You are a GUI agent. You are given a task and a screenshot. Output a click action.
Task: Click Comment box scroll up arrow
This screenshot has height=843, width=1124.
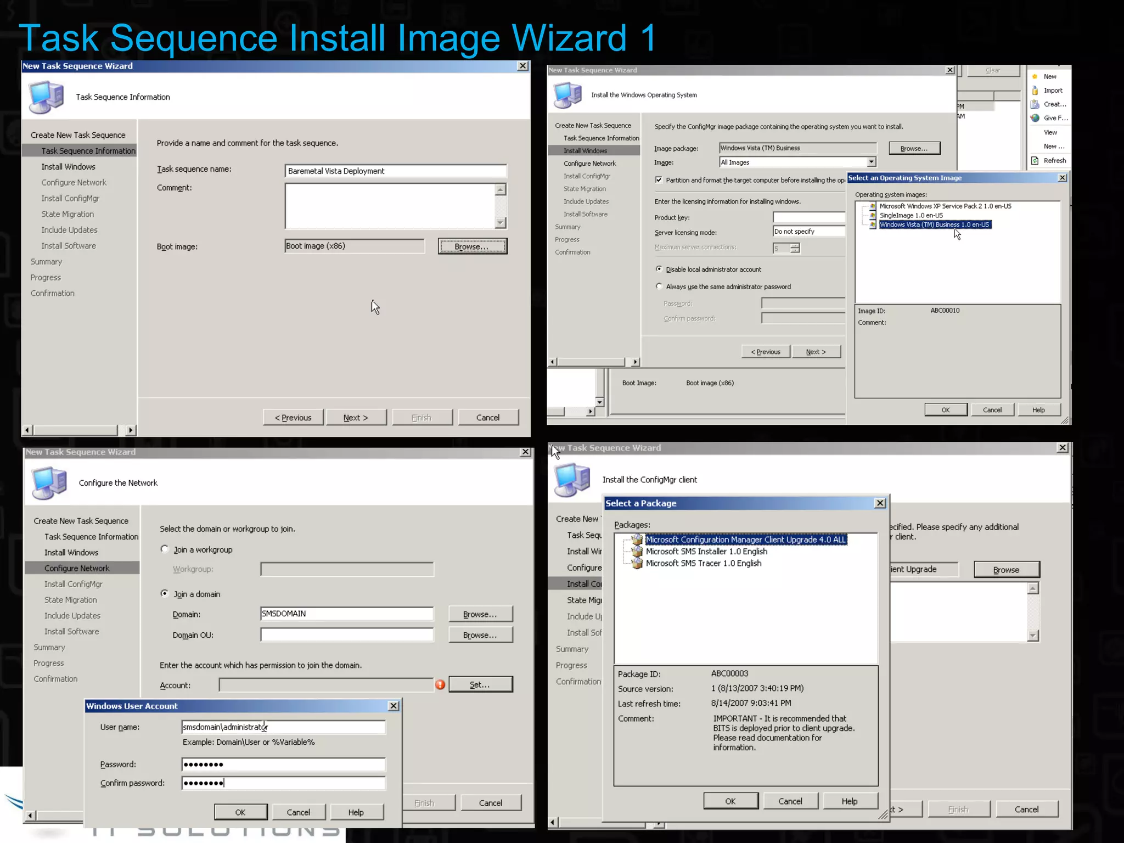coord(500,190)
